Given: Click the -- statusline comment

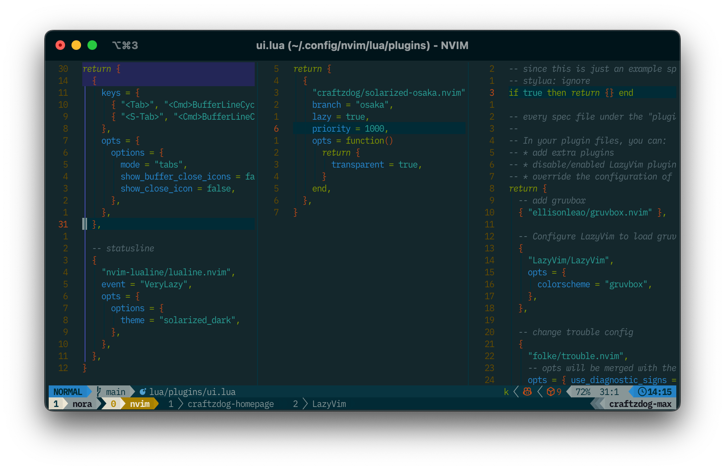Looking at the screenshot, I should pyautogui.click(x=123, y=248).
